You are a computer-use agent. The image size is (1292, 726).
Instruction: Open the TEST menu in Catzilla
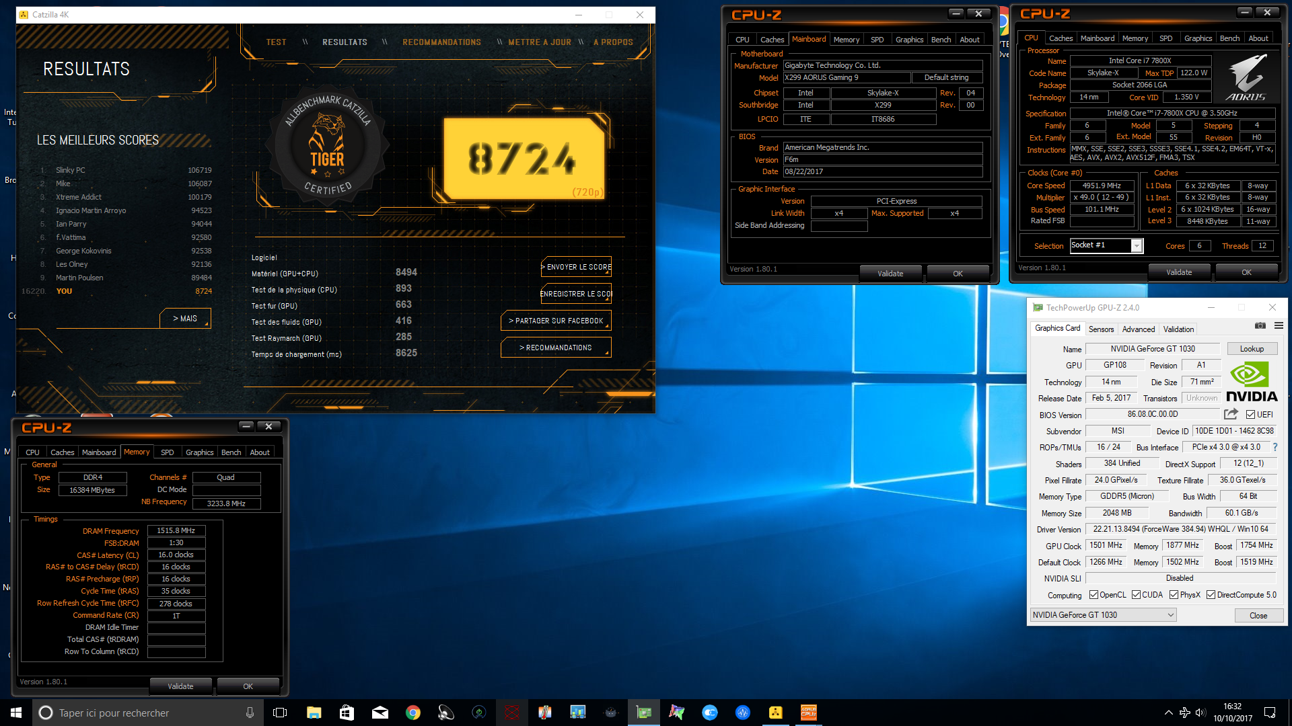(x=276, y=42)
